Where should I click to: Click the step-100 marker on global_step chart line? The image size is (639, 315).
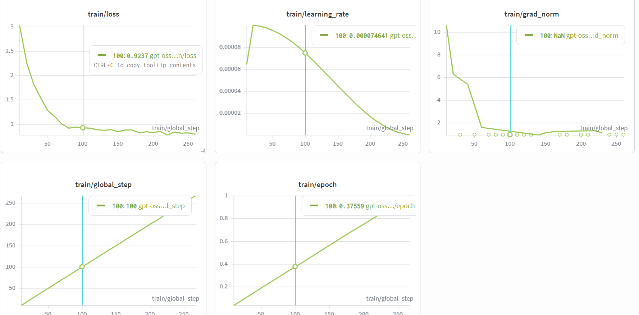82,267
